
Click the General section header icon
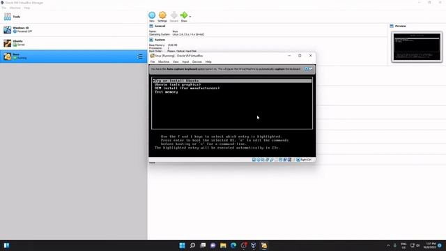coord(151,26)
